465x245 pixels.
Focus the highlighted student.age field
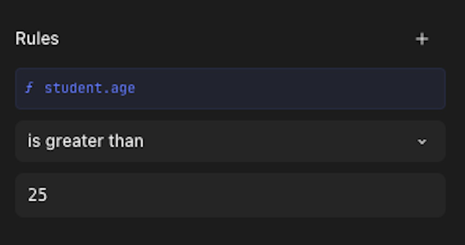(x=230, y=88)
